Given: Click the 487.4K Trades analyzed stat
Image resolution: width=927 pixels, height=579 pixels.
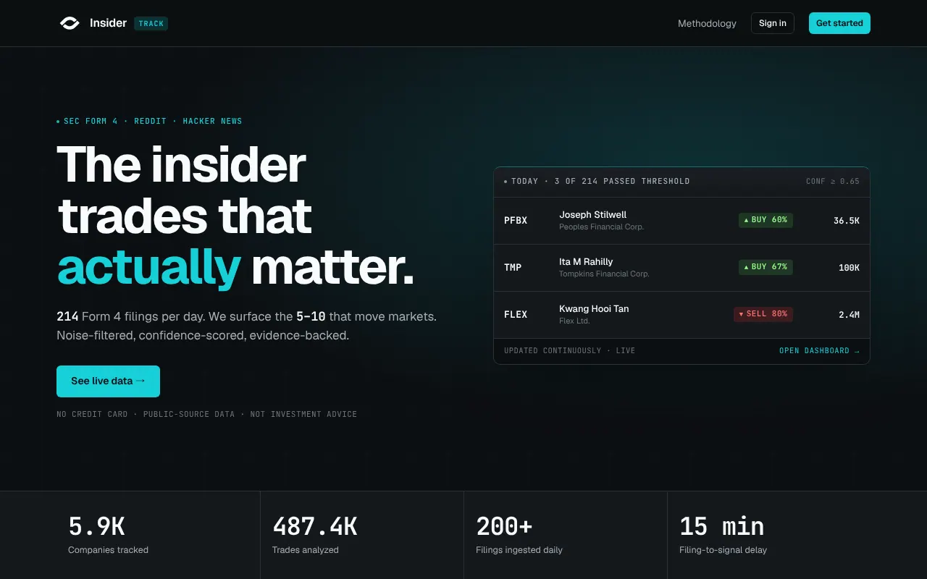Looking at the screenshot, I should (314, 535).
